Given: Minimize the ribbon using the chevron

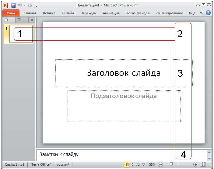Looking at the screenshot, I should (202, 13).
